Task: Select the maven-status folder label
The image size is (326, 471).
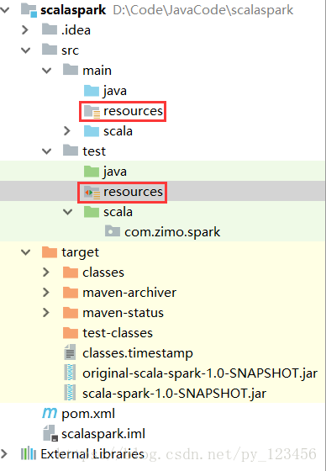Action: 123,313
